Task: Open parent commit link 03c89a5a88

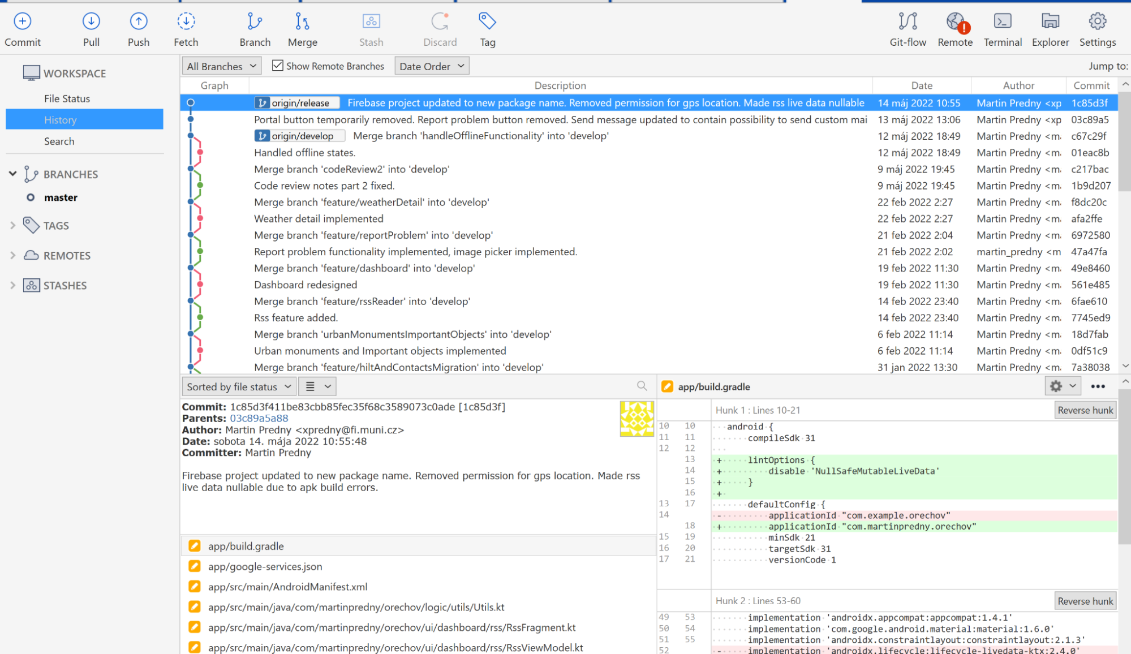Action: pyautogui.click(x=259, y=418)
